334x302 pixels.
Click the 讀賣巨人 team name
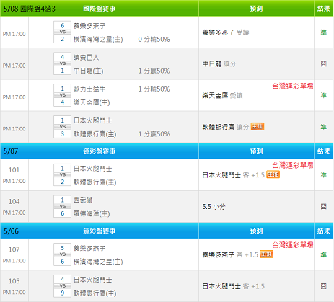pos(86,58)
